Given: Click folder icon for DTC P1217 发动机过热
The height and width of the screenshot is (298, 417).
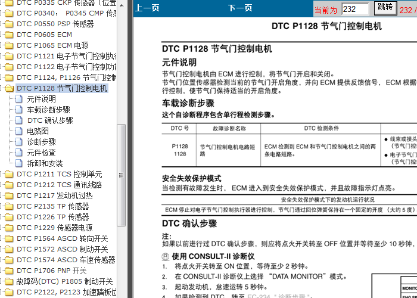Looking at the screenshot, I should (x=9, y=195).
